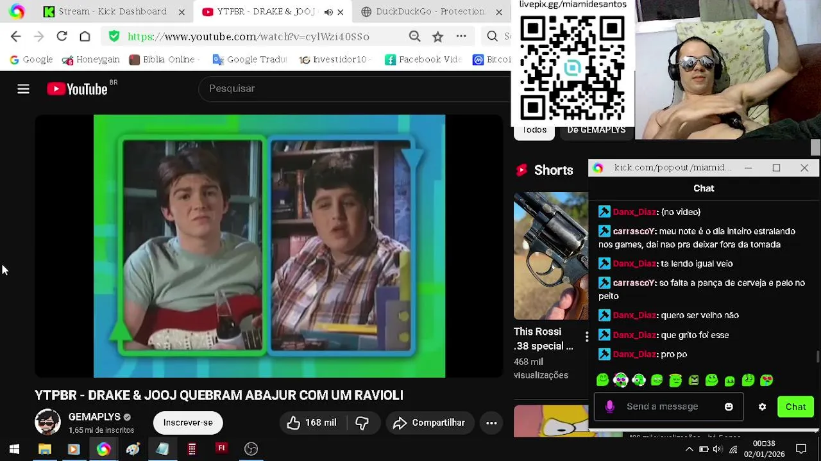Open emoji picker in chat message box

(729, 407)
